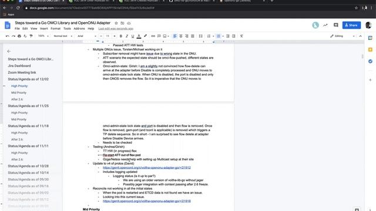Toggle underline formatting
The image size is (376, 211).
pyautogui.click(x=133, y=36)
